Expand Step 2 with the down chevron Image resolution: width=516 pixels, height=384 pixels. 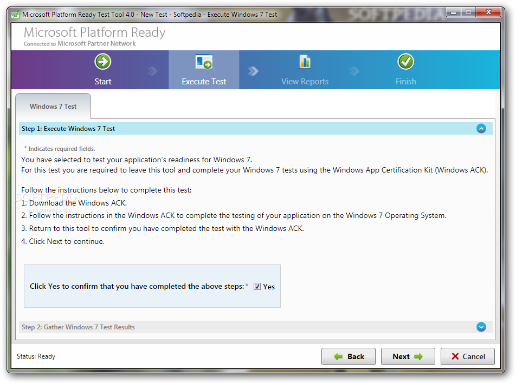coord(481,327)
